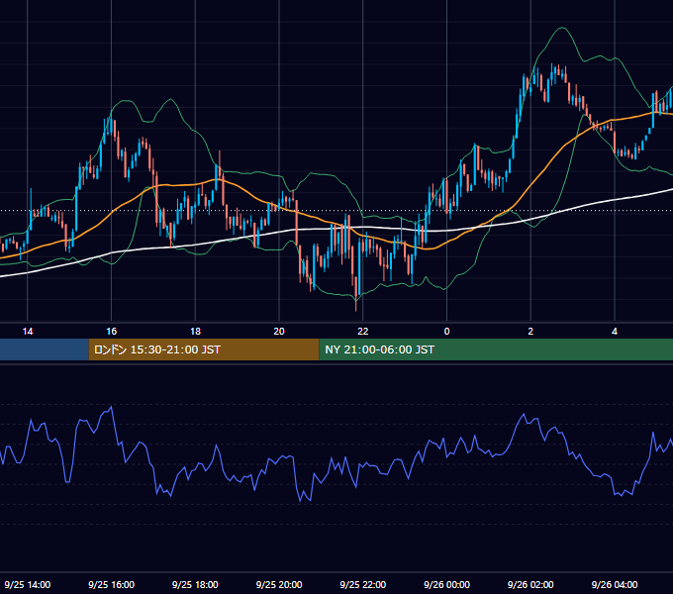
Task: Click hour label 14 on price chart axis
Action: (28, 332)
